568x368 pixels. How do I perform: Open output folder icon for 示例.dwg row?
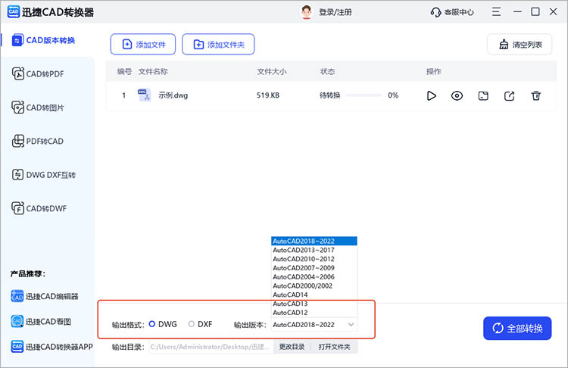tap(483, 95)
